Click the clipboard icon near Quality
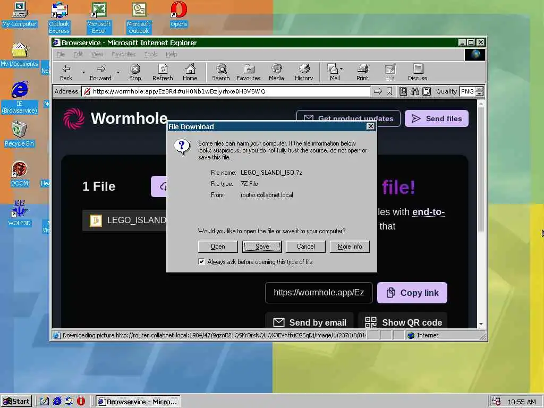 (x=427, y=91)
